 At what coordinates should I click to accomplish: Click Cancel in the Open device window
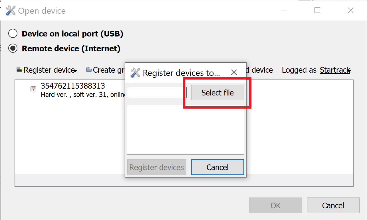pos(333,205)
